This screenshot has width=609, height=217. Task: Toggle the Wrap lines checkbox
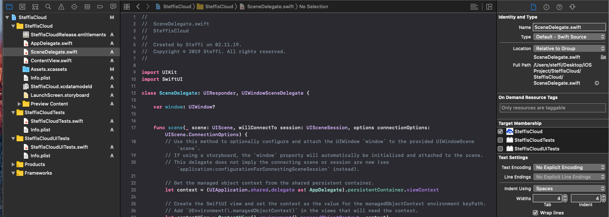[x=535, y=213]
